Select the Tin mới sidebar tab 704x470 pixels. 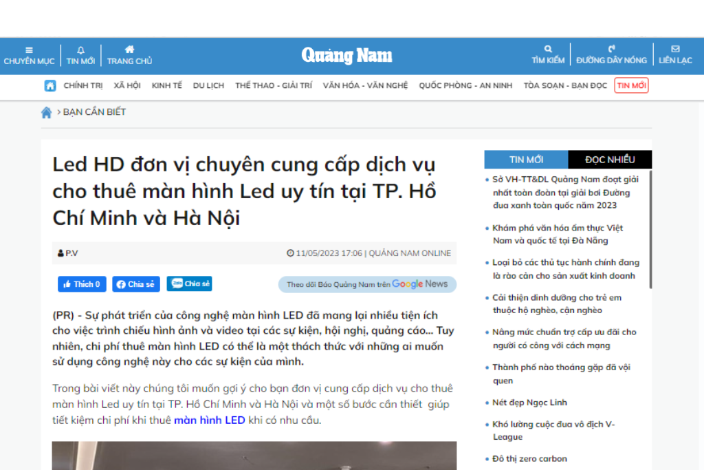[x=526, y=160]
